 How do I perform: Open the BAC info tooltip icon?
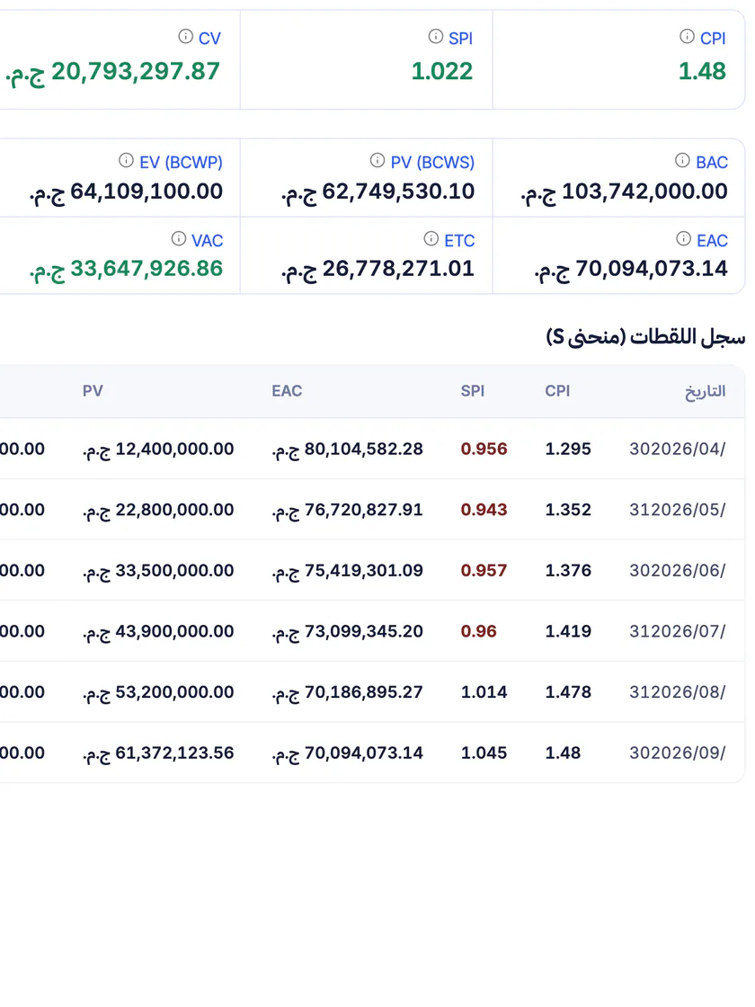682,161
